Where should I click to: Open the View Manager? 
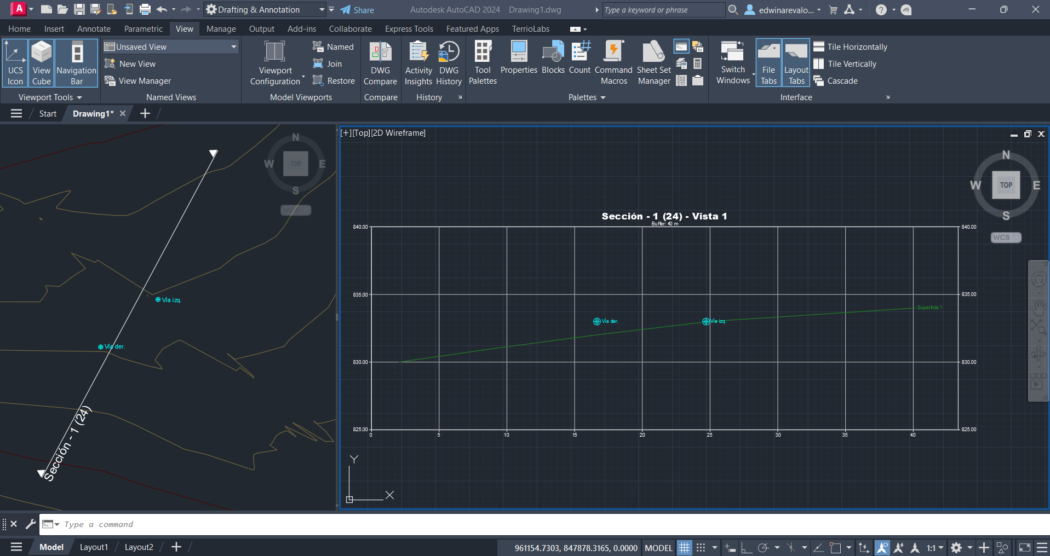[x=138, y=81]
